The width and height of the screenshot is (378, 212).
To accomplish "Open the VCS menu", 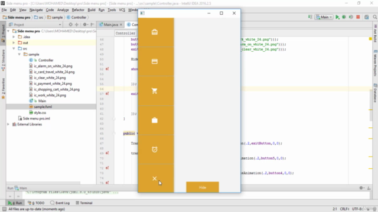I will pyautogui.click(x=122, y=10).
